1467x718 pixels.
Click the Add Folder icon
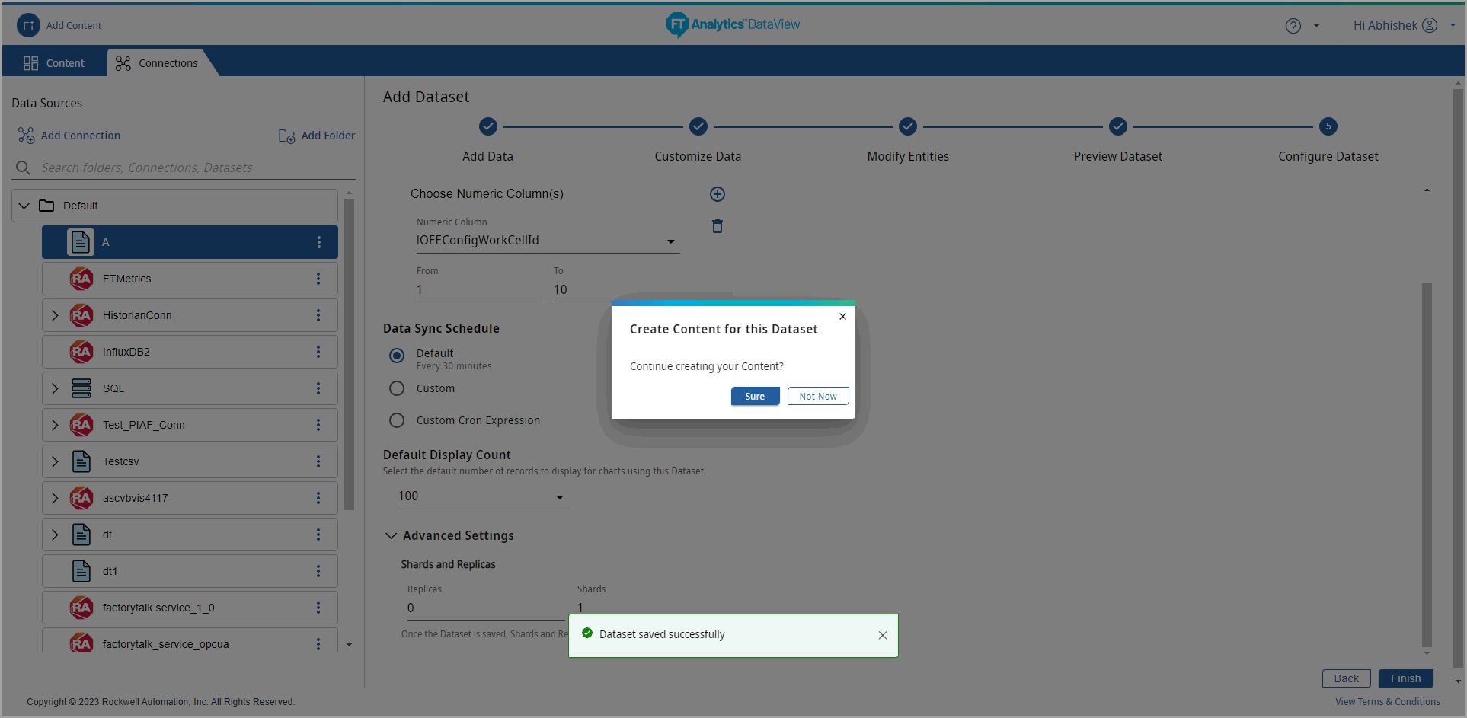[286, 136]
